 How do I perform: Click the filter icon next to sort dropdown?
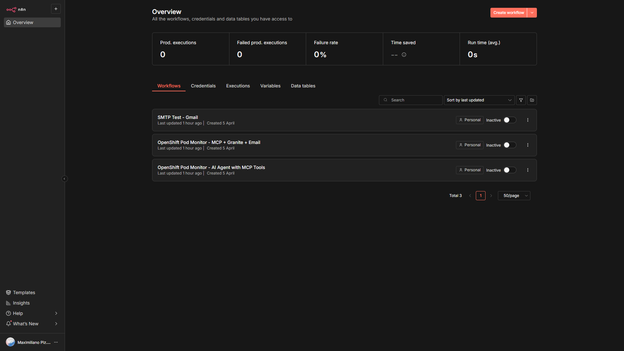(x=521, y=100)
